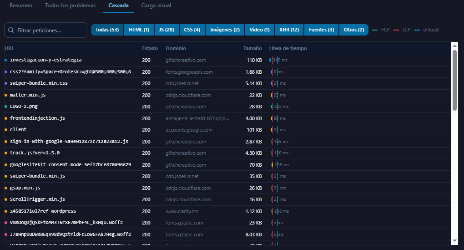The image size is (464, 250).
Task: Click the www.clarity.ms domain cell
Action: pyautogui.click(x=182, y=211)
